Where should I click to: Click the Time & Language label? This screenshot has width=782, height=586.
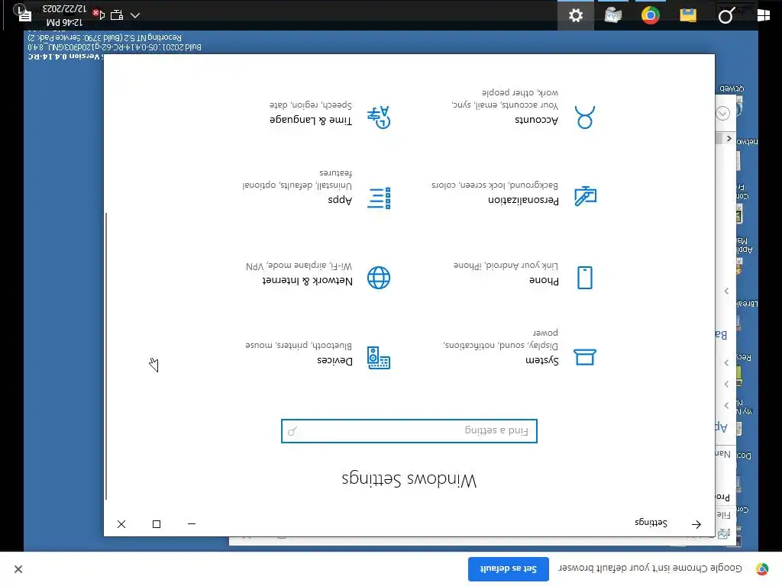point(311,120)
